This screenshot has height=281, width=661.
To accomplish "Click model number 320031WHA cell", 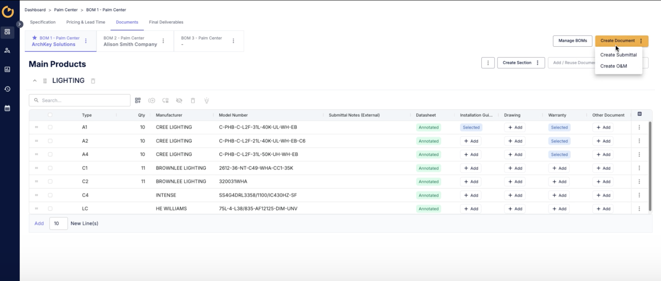I will point(233,182).
